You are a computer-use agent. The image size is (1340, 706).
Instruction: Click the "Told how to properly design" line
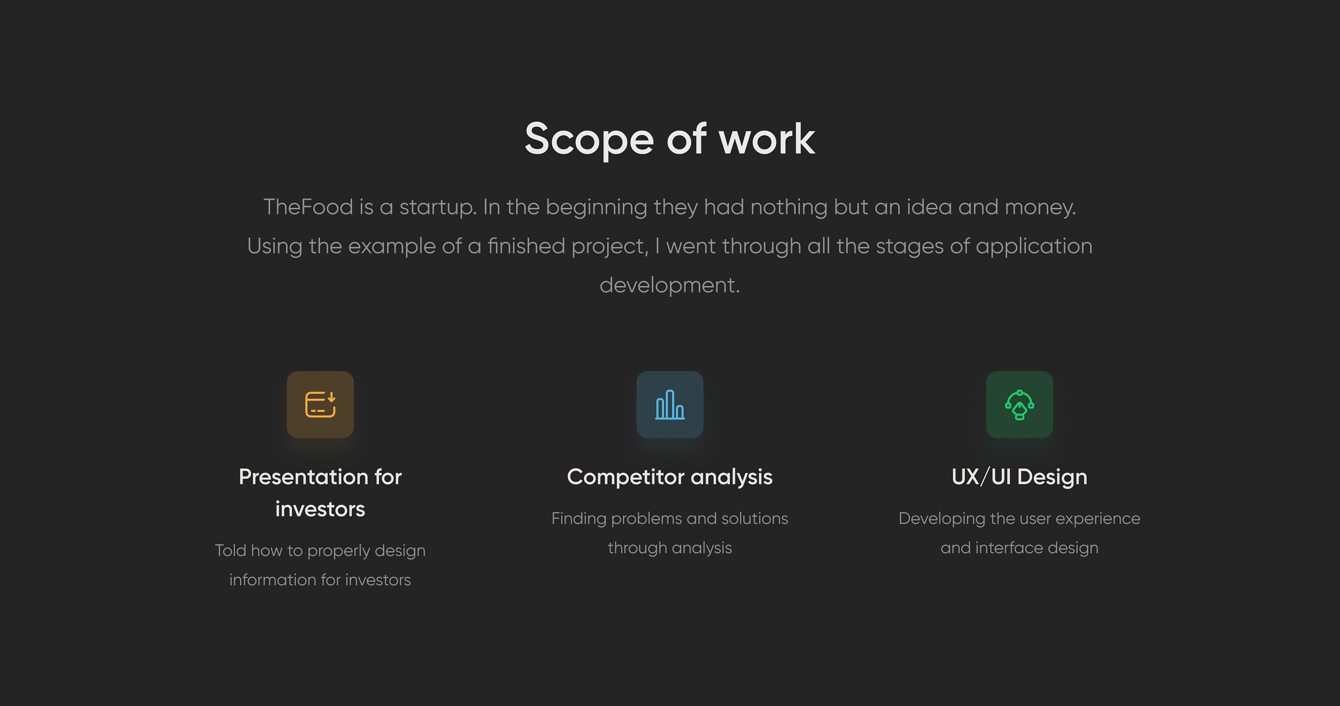click(x=320, y=551)
